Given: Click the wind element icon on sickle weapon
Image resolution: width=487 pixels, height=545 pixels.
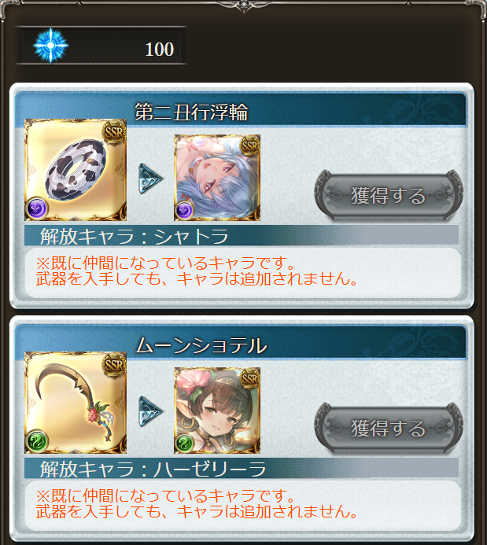Looking at the screenshot, I should [x=37, y=441].
